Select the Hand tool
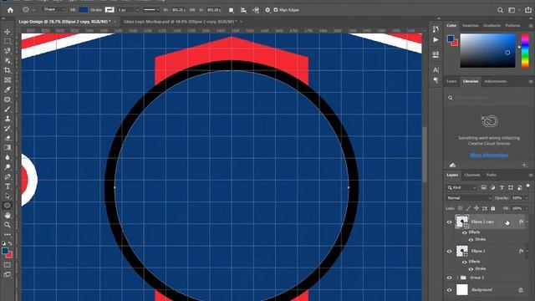The width and height of the screenshot is (535, 301). (x=8, y=216)
